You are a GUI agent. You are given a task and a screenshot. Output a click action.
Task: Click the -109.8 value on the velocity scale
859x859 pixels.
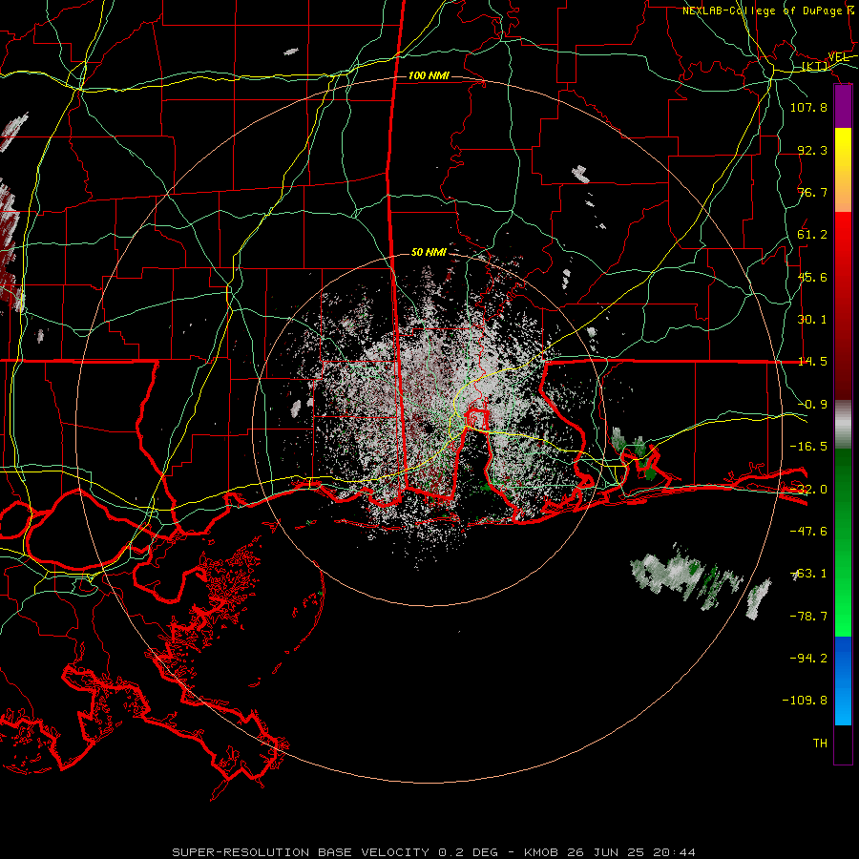pyautogui.click(x=805, y=701)
